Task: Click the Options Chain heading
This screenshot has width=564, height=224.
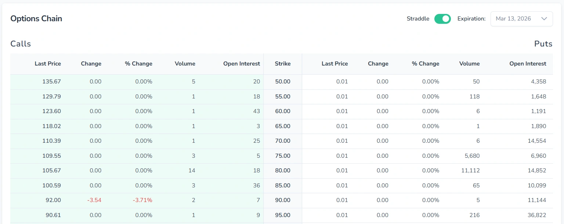Action: [36, 18]
